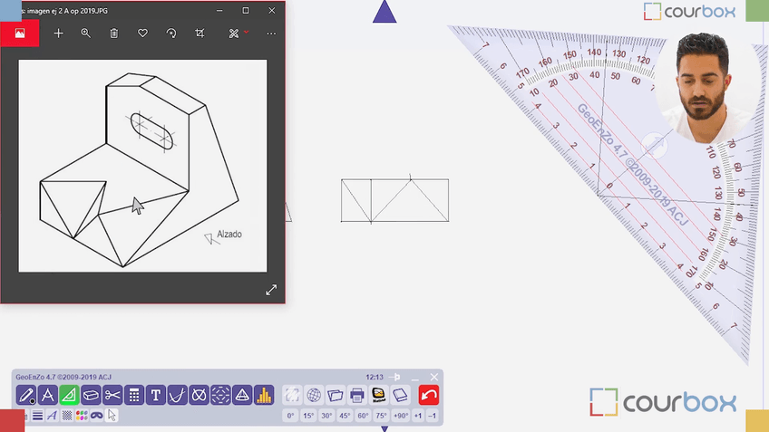
Task: Open the function graph curve tool
Action: [178, 395]
